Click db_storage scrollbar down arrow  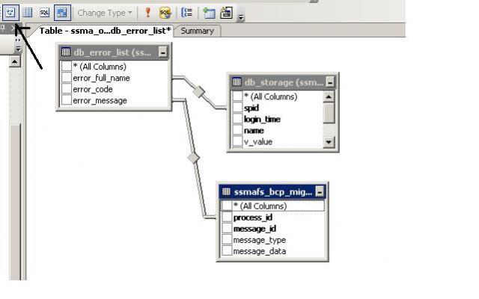329,142
